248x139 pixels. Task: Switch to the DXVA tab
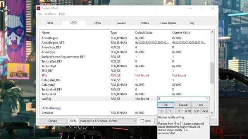coord(97,23)
